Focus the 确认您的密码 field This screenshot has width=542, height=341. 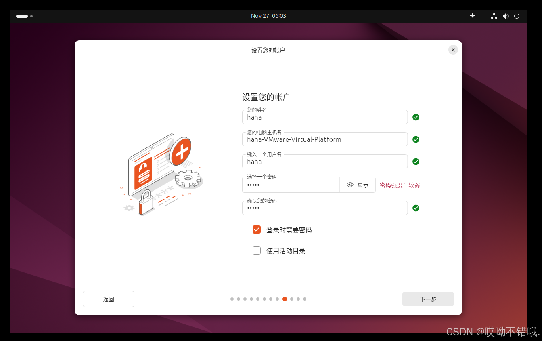click(325, 208)
